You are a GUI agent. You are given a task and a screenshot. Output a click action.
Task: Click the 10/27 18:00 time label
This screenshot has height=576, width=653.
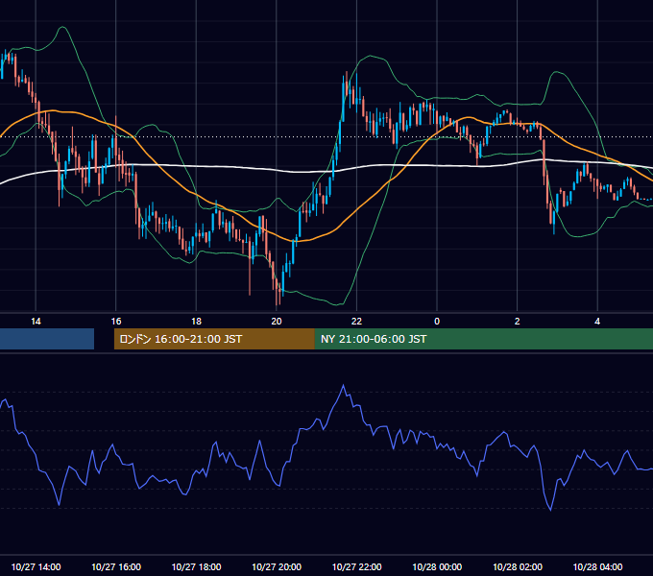196,566
